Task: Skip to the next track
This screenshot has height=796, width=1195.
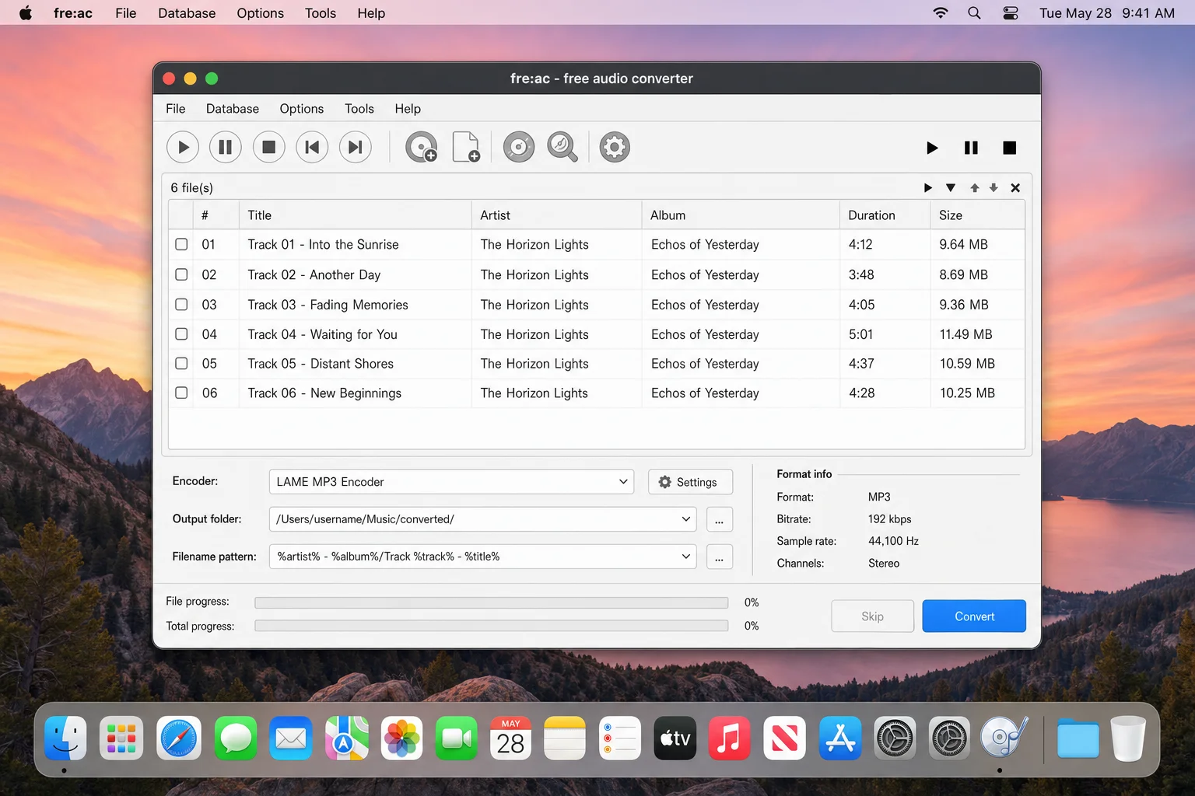Action: (x=356, y=147)
